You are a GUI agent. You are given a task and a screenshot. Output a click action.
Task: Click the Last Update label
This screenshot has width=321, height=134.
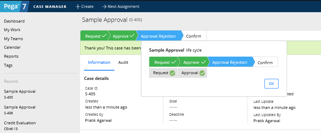pos(263,101)
